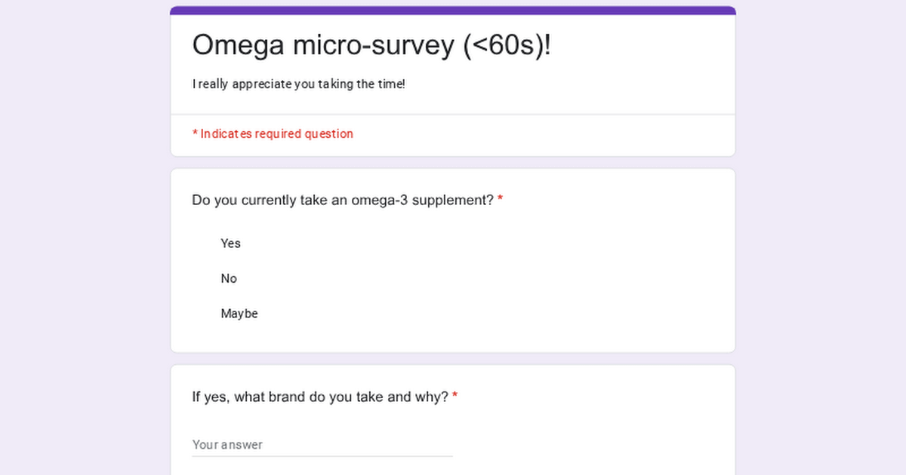Click the red asterisk after "and why?"
This screenshot has width=906, height=475.
(455, 397)
